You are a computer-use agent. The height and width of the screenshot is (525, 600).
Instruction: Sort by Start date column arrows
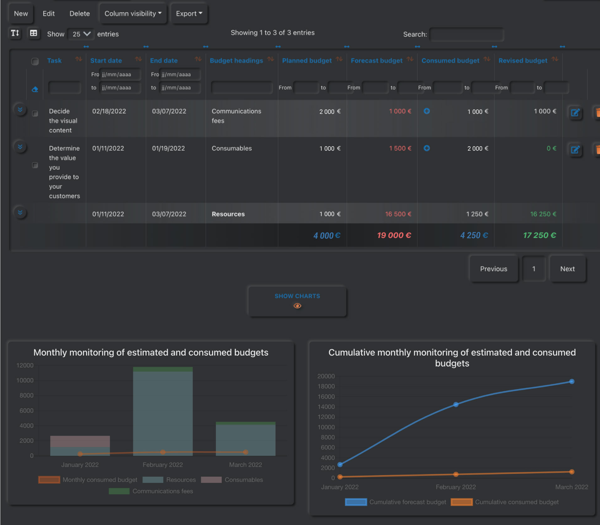138,59
